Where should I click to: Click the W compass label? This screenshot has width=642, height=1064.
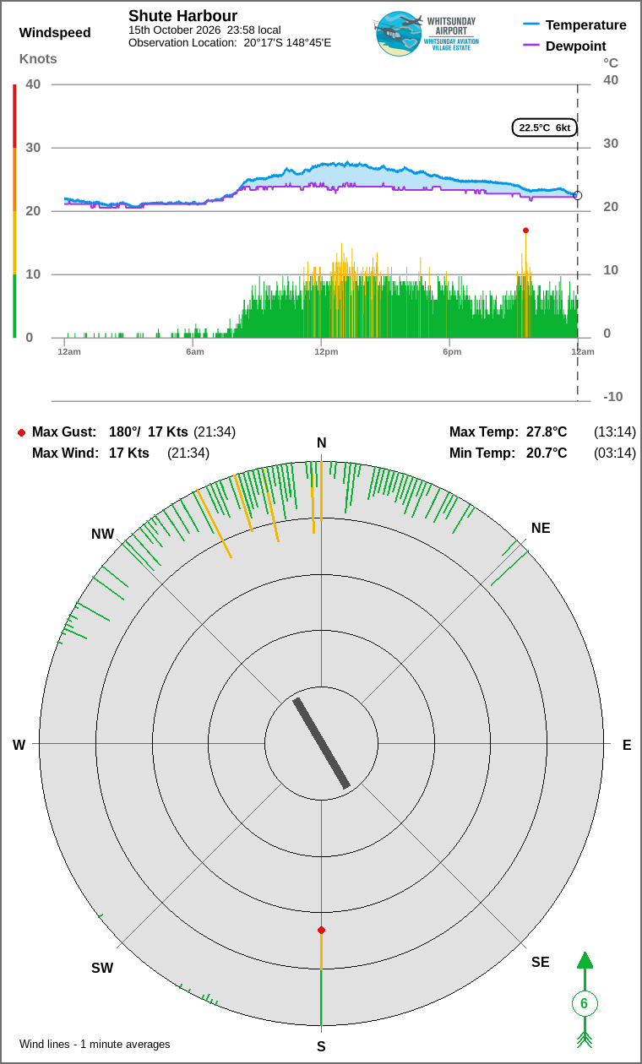[19, 745]
